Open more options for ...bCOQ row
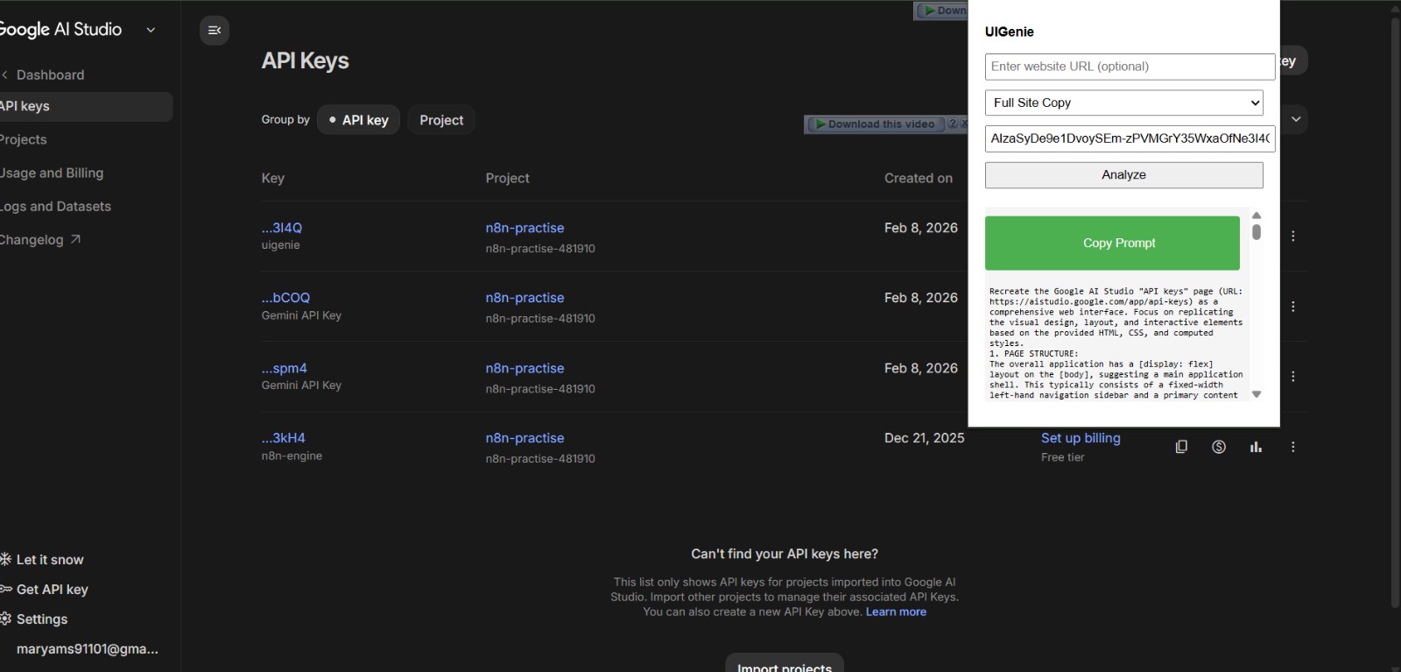The height and width of the screenshot is (672, 1401). tap(1293, 307)
